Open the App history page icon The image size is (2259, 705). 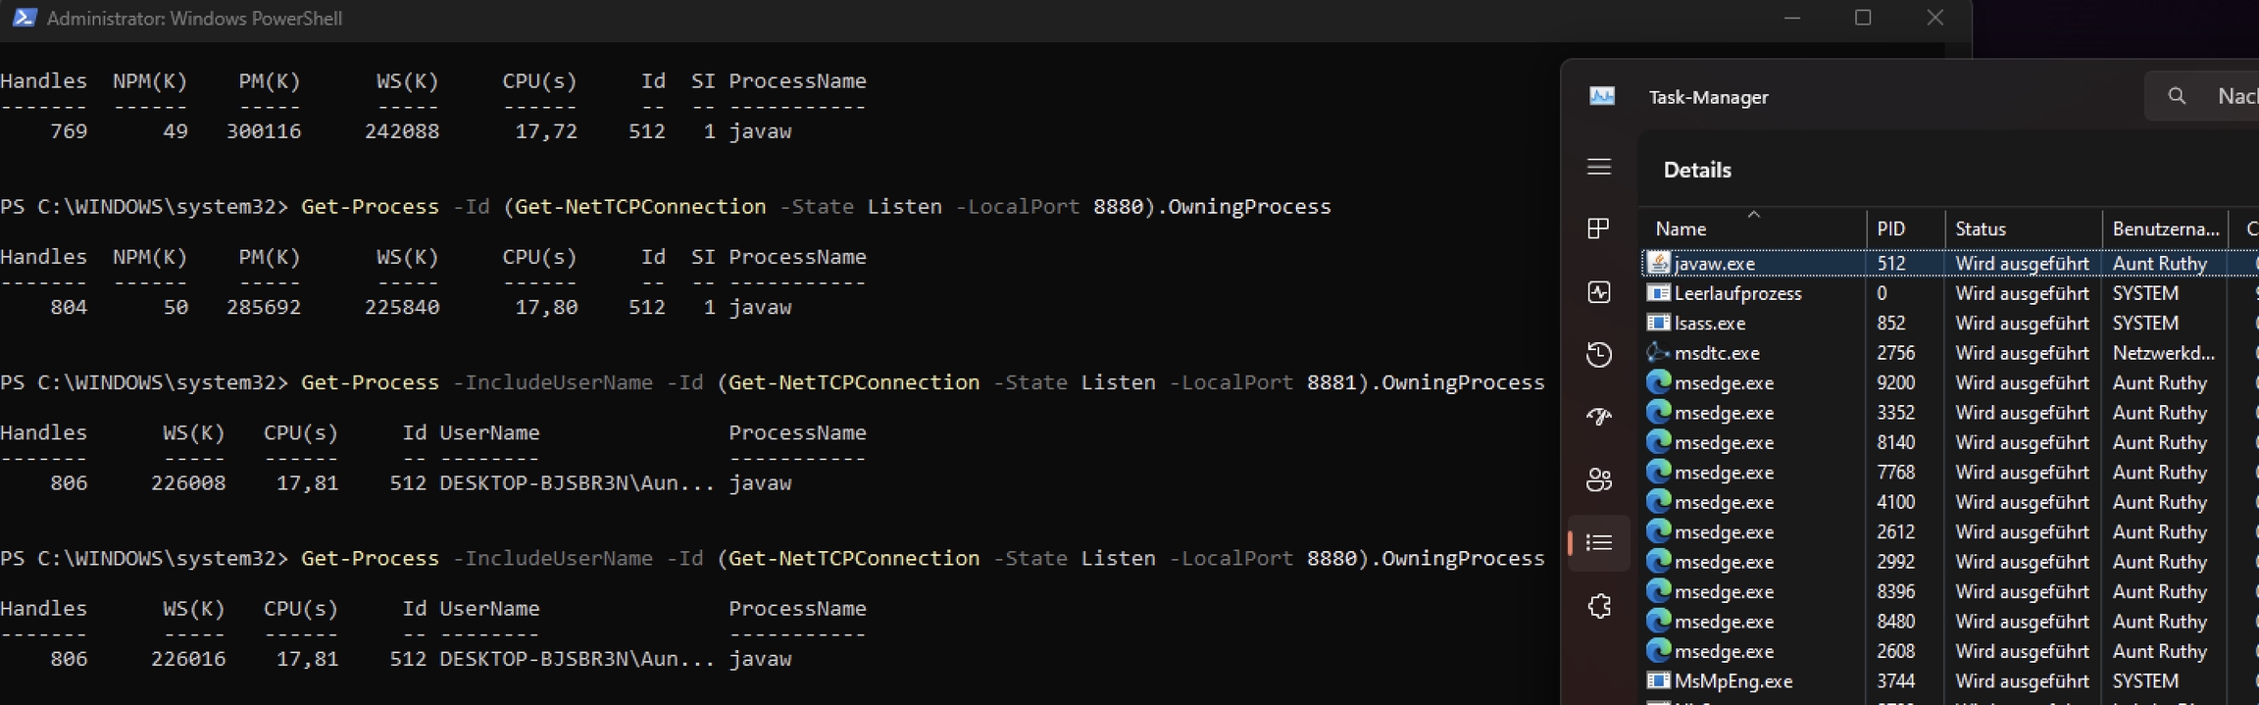[1599, 354]
